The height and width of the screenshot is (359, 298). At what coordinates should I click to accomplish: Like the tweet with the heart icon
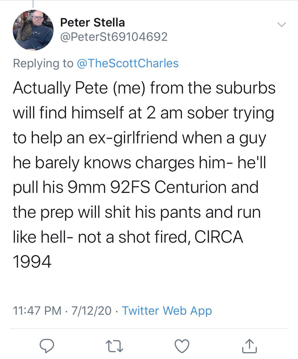[182, 347]
